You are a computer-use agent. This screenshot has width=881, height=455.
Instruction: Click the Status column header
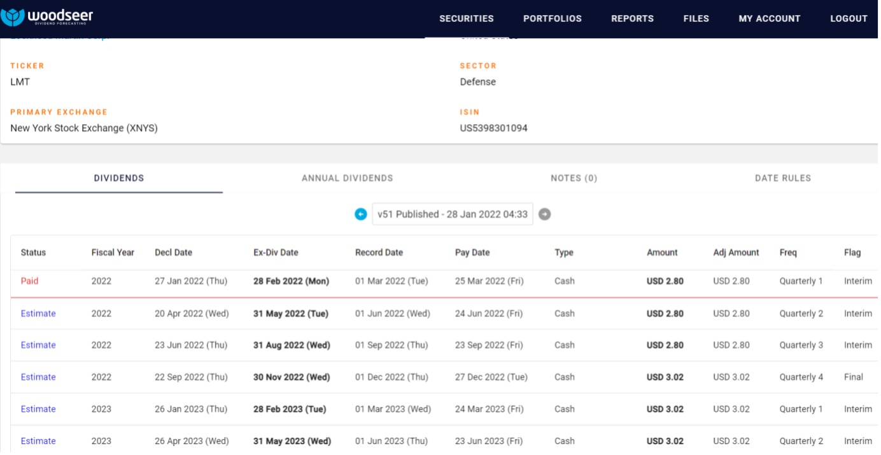tap(33, 253)
